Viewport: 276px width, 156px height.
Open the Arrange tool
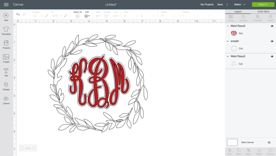coord(107,16)
